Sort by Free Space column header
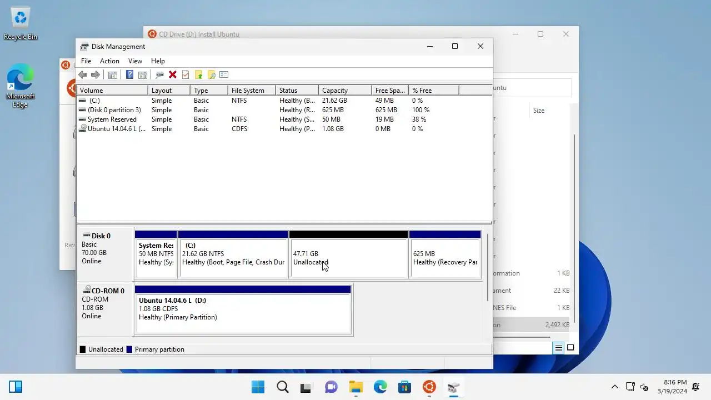Image resolution: width=711 pixels, height=400 pixels. [x=390, y=90]
